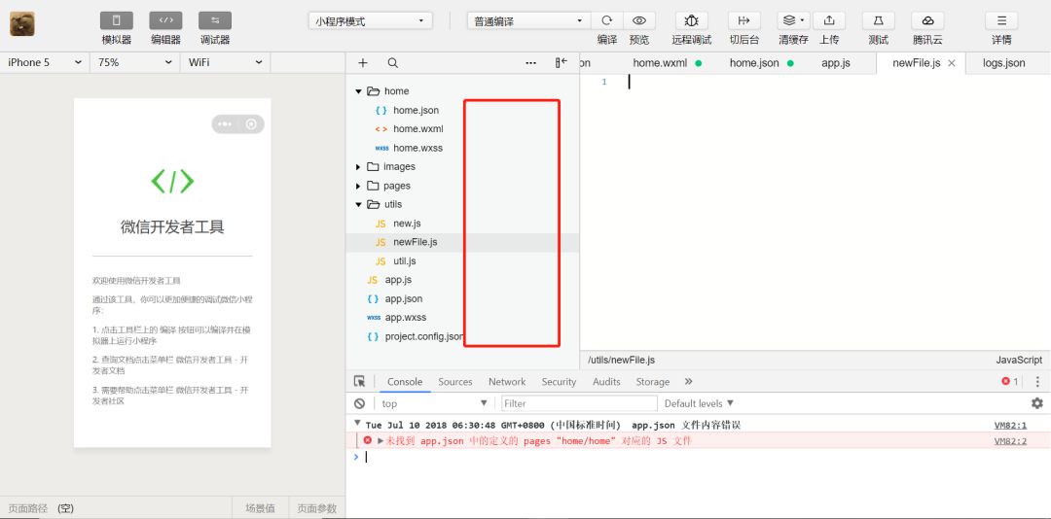Open the WiFi network dropdown

coord(225,62)
